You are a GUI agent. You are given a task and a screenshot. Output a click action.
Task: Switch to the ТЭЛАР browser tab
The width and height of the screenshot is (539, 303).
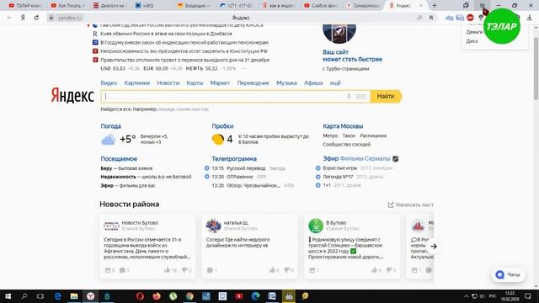25,6
